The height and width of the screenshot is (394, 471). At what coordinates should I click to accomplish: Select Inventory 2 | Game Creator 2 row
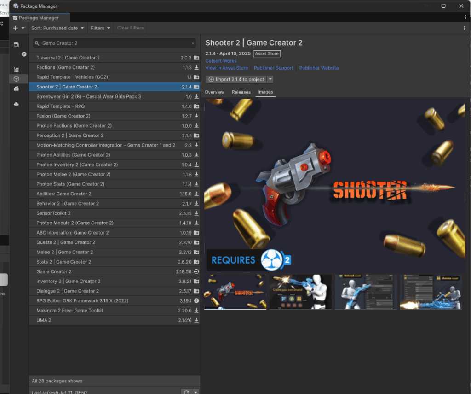(x=115, y=282)
